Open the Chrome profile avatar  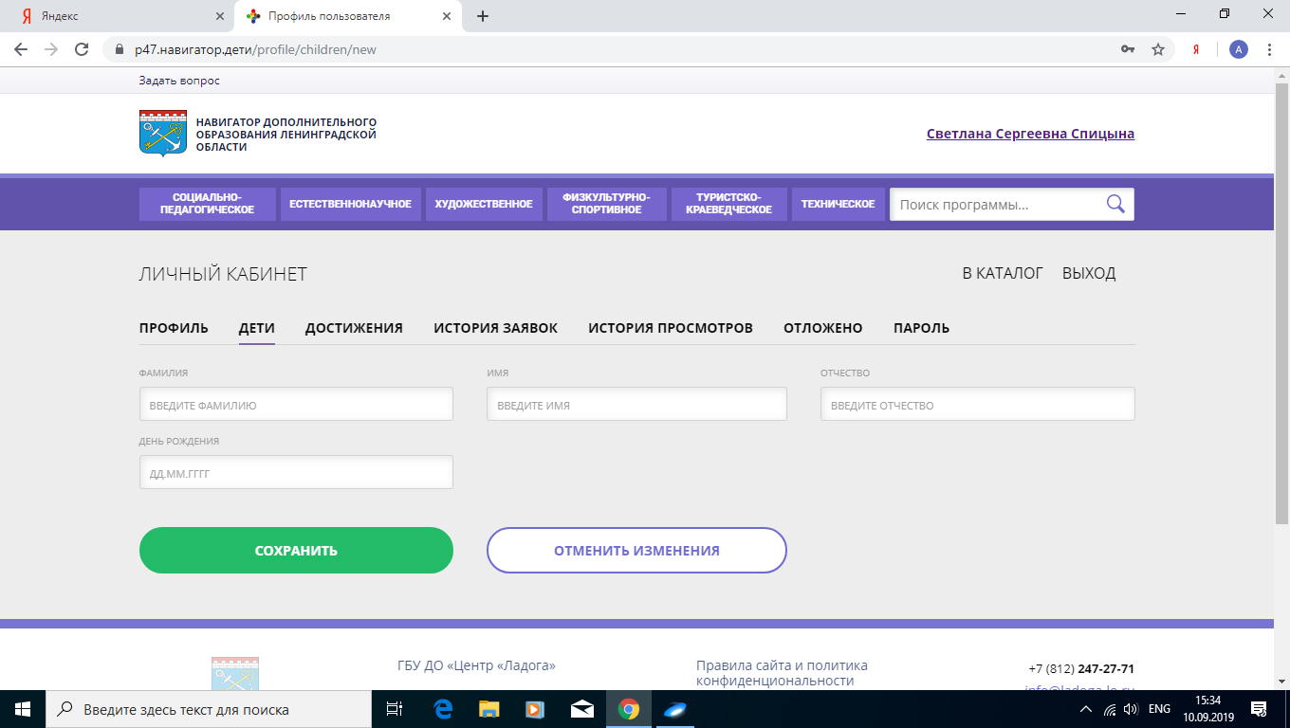click(x=1238, y=49)
